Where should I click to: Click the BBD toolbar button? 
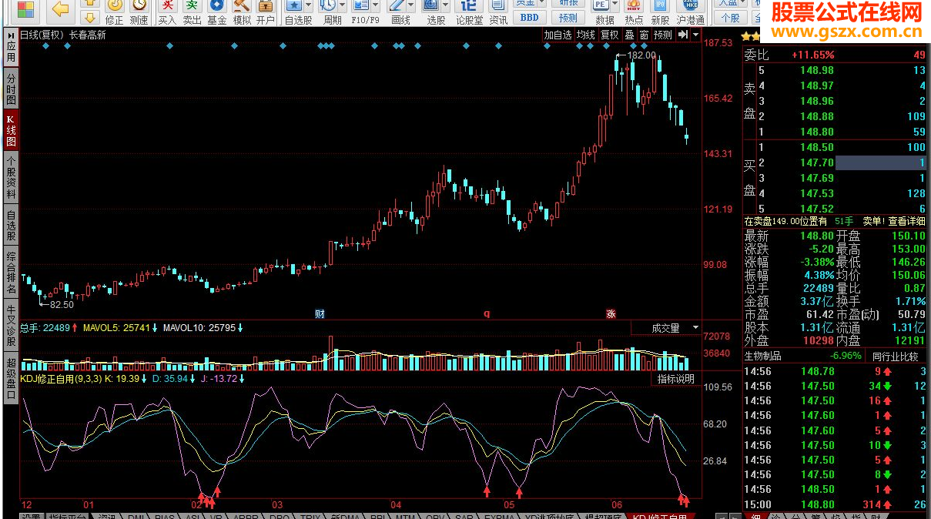(530, 17)
